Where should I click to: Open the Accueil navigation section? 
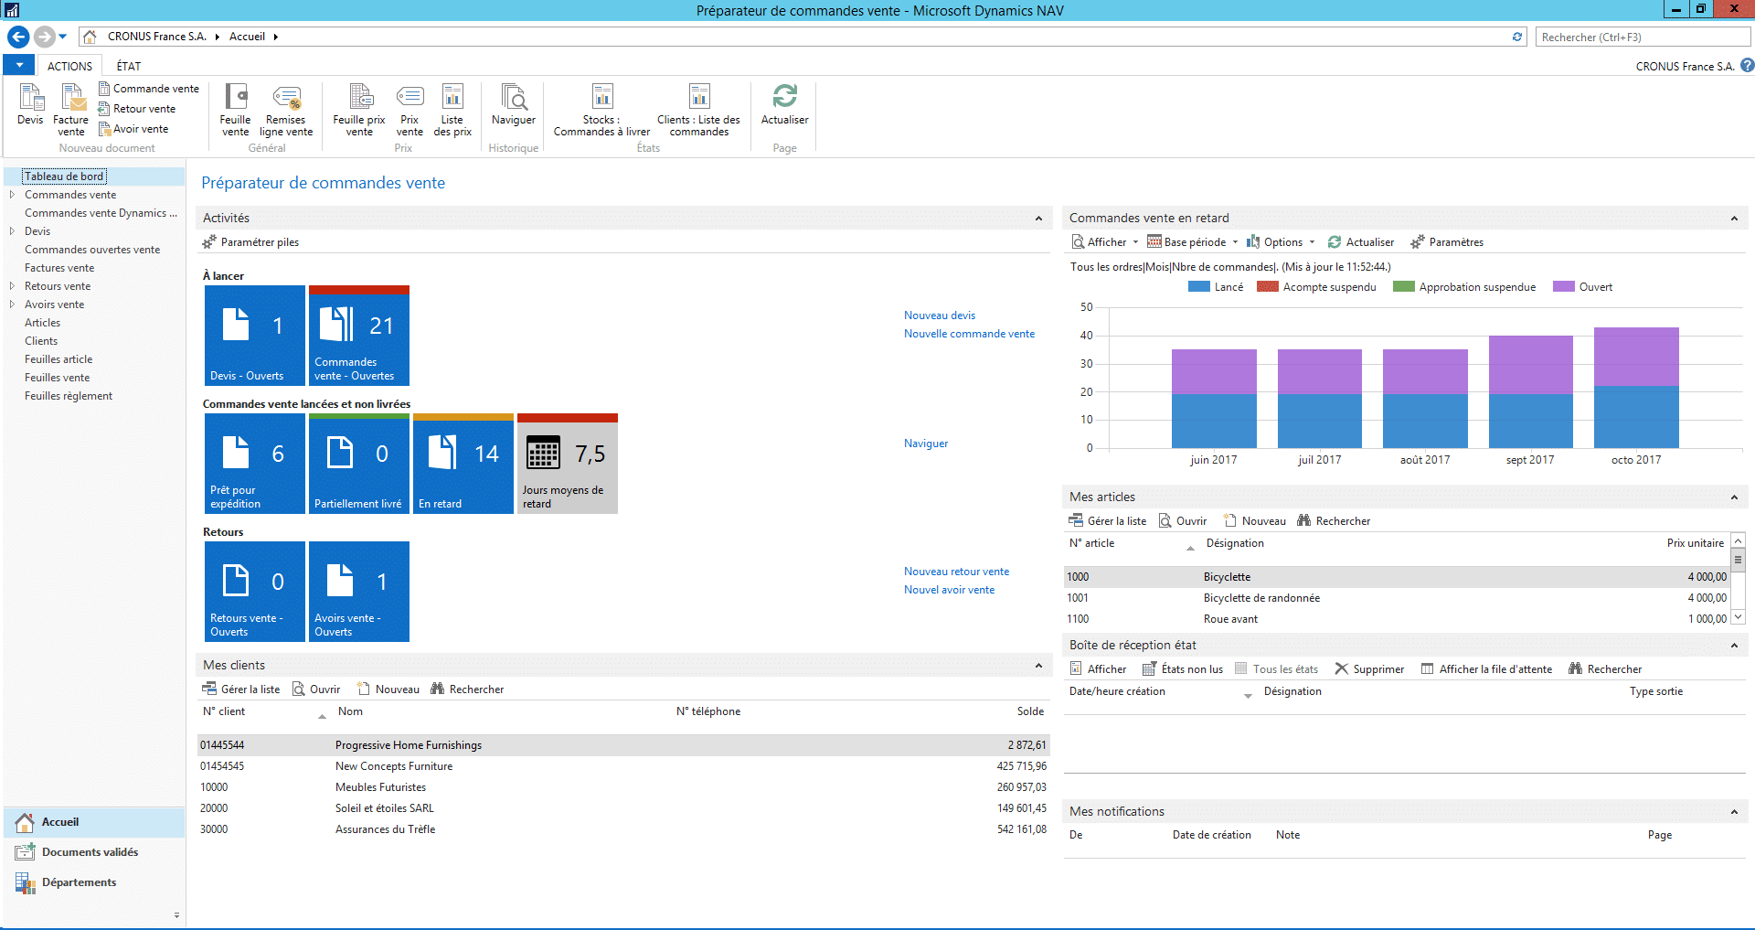tap(94, 822)
